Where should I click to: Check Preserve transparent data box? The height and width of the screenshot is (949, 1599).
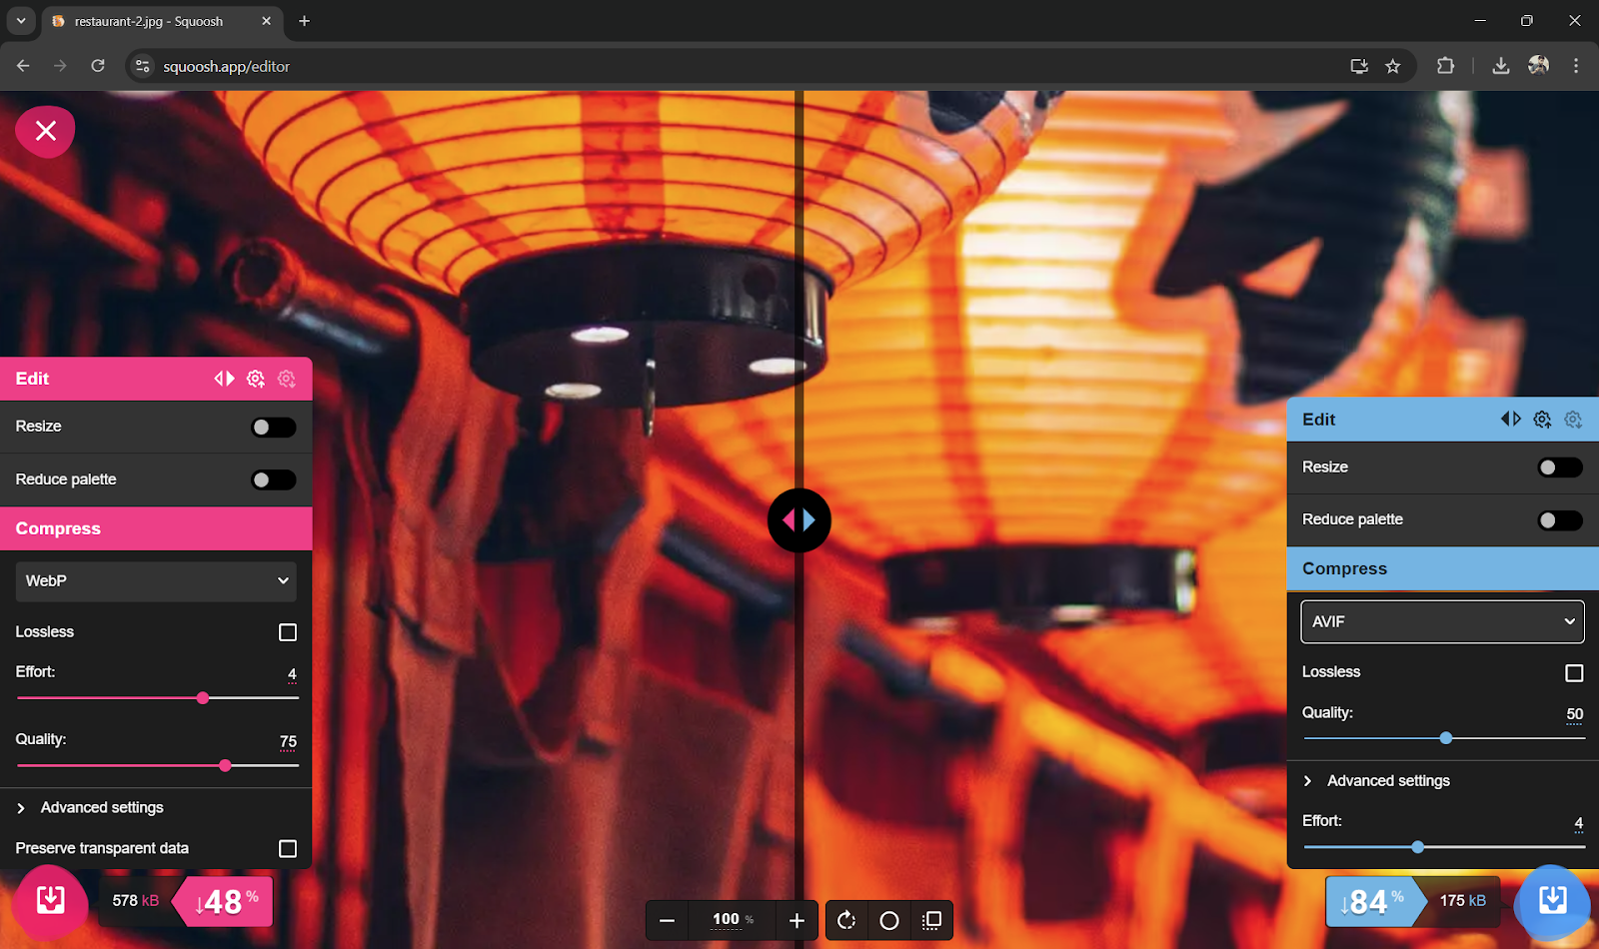[288, 849]
